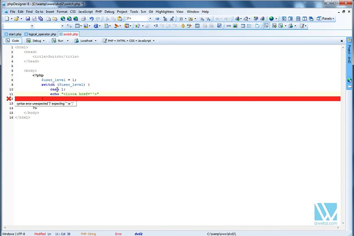Click the Debug button
Image resolution: width=354 pixels, height=236 pixels.
(x=34, y=41)
